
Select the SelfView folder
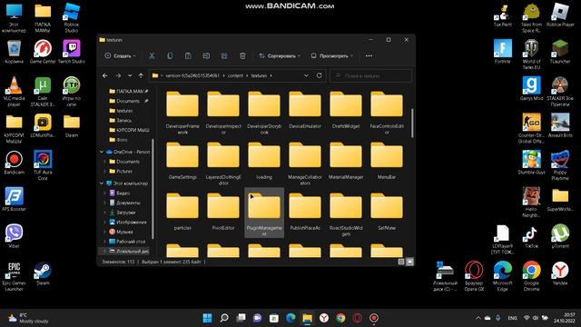(387, 212)
